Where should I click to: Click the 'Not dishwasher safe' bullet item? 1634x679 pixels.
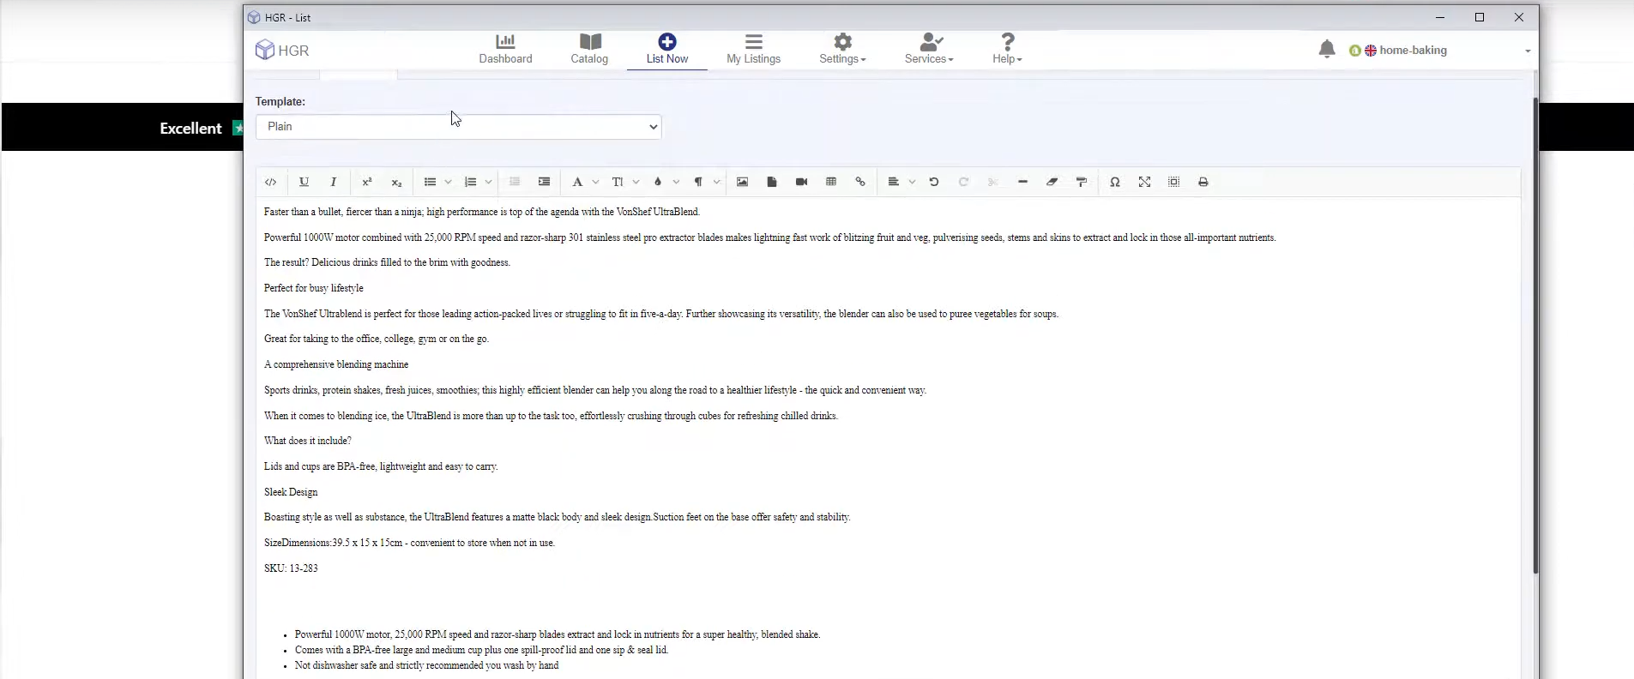click(426, 665)
